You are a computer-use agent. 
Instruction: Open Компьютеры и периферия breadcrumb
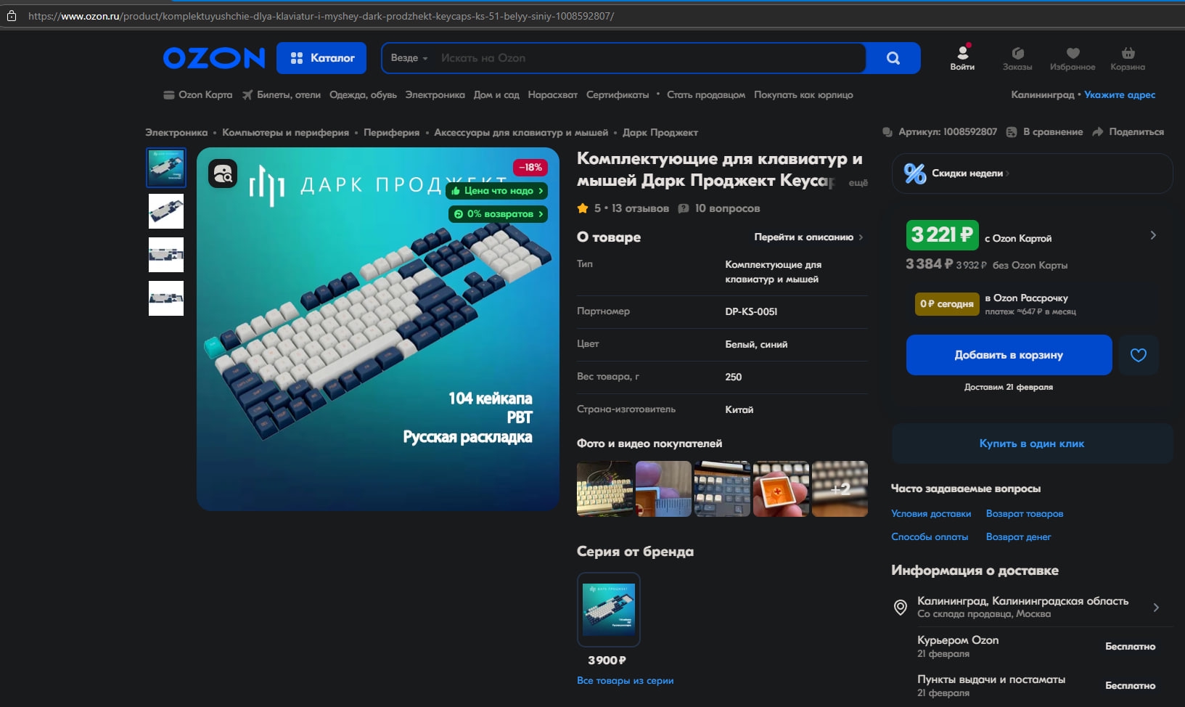[285, 133]
